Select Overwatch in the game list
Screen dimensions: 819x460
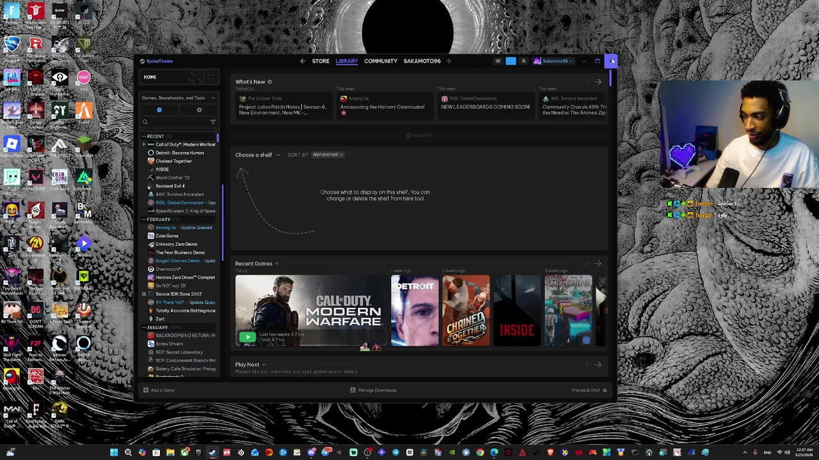point(168,269)
